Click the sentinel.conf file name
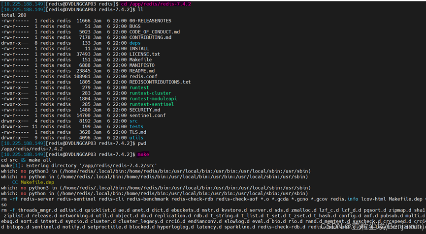Screen dimensions: 426x234 (x=147, y=115)
